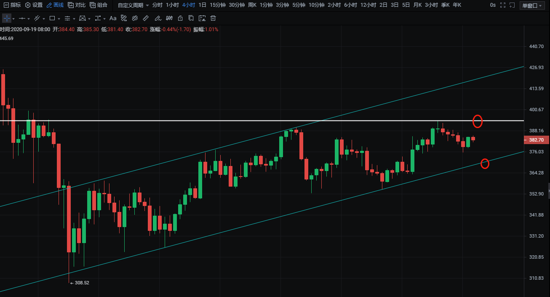Select the crosshair cursor tool
Screen dimensions: 550x297
[6, 19]
